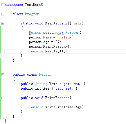The height and width of the screenshot is (124, 126).
Task: Click the PrintPerson() call in Main
Action: click(x=56, y=47)
